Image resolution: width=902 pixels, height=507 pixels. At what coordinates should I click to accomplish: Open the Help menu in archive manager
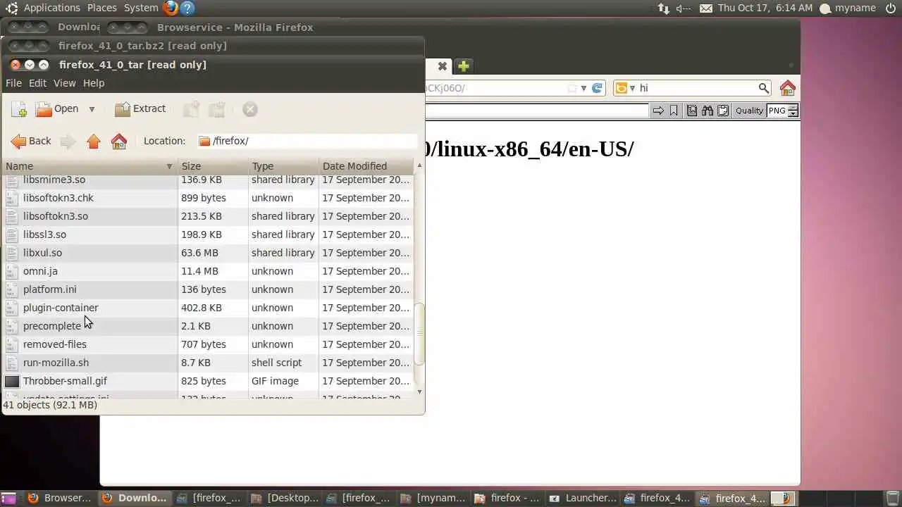pyautogui.click(x=94, y=83)
